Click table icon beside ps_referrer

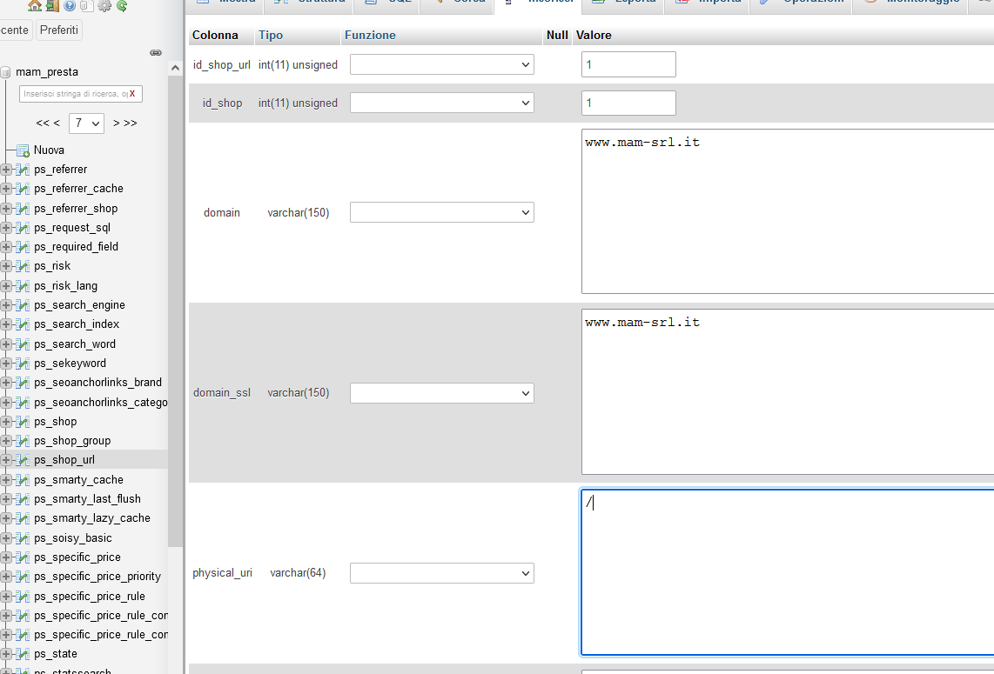tap(23, 169)
